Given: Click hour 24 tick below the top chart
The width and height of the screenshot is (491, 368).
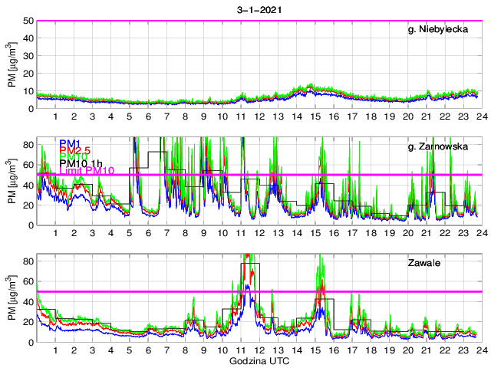Looking at the screenshot, I should 480,116.
